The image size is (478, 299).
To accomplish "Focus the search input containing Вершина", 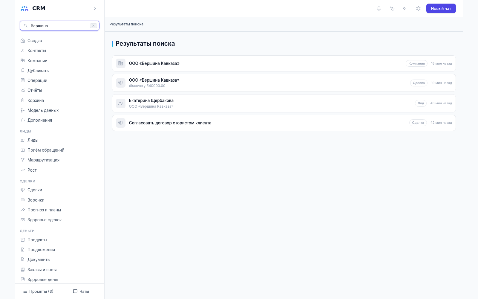I will [59, 26].
